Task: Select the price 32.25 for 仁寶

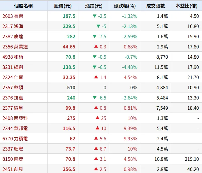Action: [x=69, y=77]
